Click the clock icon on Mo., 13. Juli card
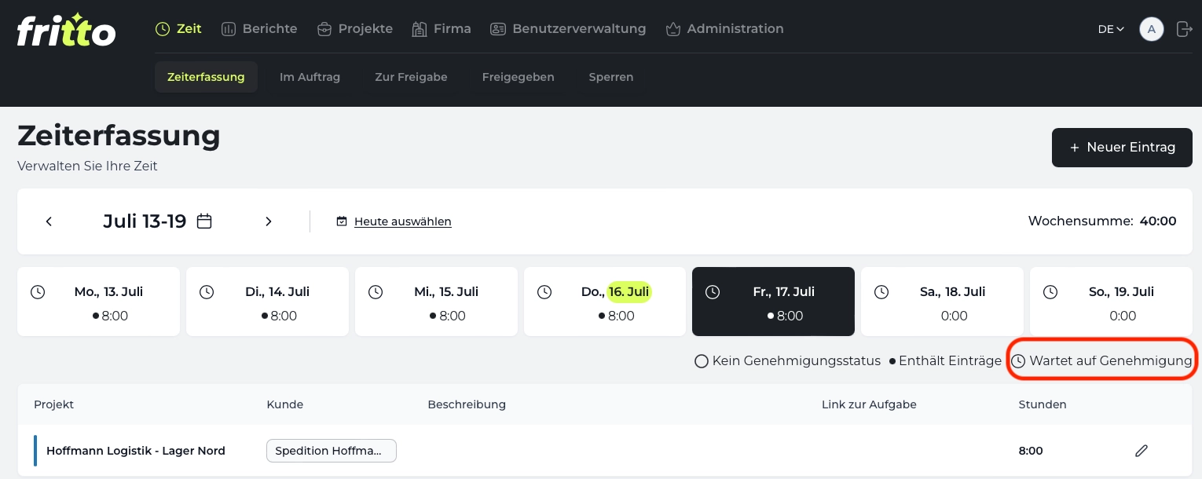The image size is (1202, 479). pos(38,292)
